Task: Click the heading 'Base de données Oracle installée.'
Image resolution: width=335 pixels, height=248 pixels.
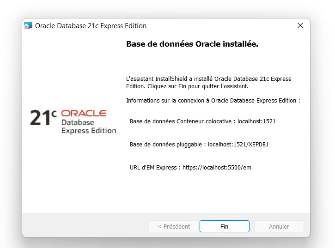Action: [x=192, y=44]
